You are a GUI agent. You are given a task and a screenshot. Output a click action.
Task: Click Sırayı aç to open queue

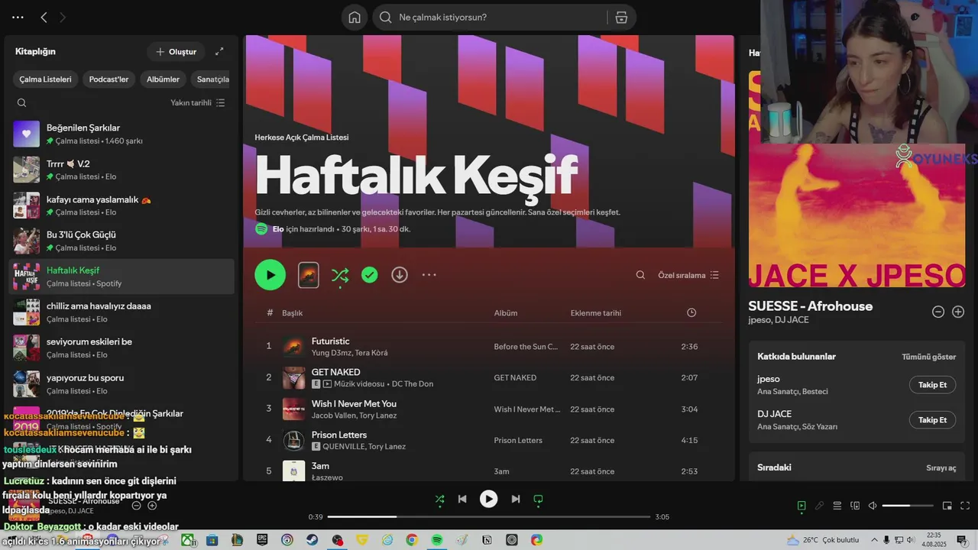click(941, 467)
